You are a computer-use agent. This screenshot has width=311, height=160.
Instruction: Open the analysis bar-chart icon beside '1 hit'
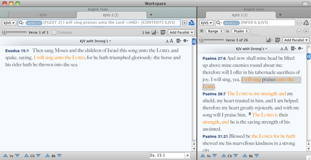(155, 32)
